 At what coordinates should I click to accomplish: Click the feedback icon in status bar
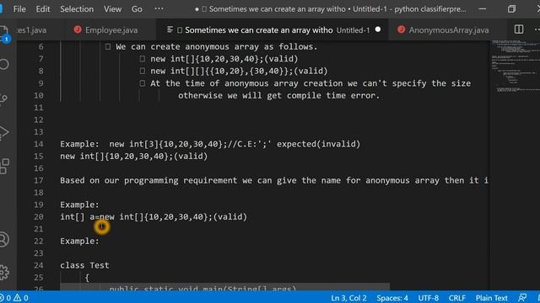pos(522,298)
